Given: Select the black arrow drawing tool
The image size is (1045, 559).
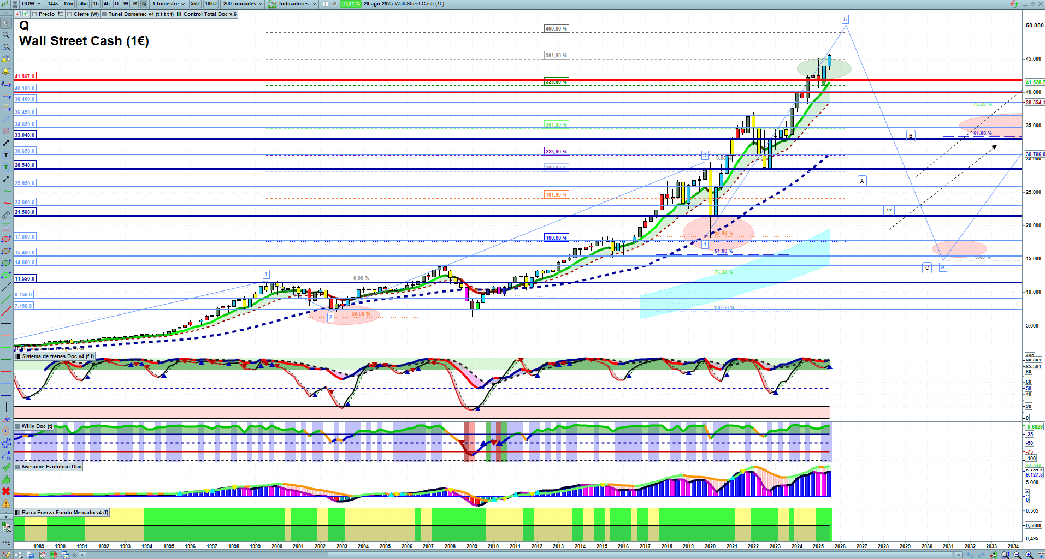Looking at the screenshot, I should [x=6, y=143].
